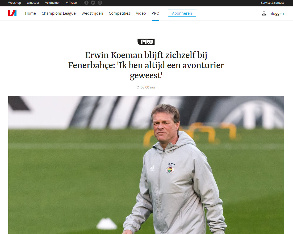Click the user profile icon

(264, 14)
